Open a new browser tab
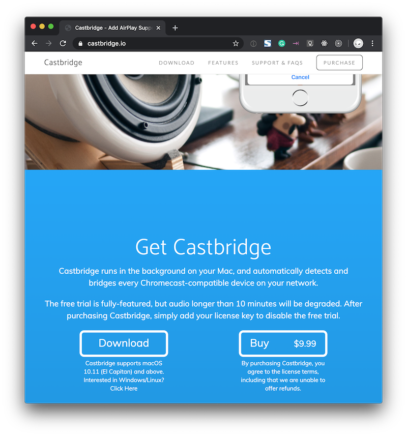This screenshot has width=407, height=436. 175,28
